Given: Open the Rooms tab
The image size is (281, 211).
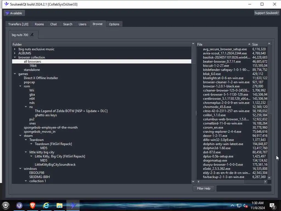Looking at the screenshot, I should [39, 24].
